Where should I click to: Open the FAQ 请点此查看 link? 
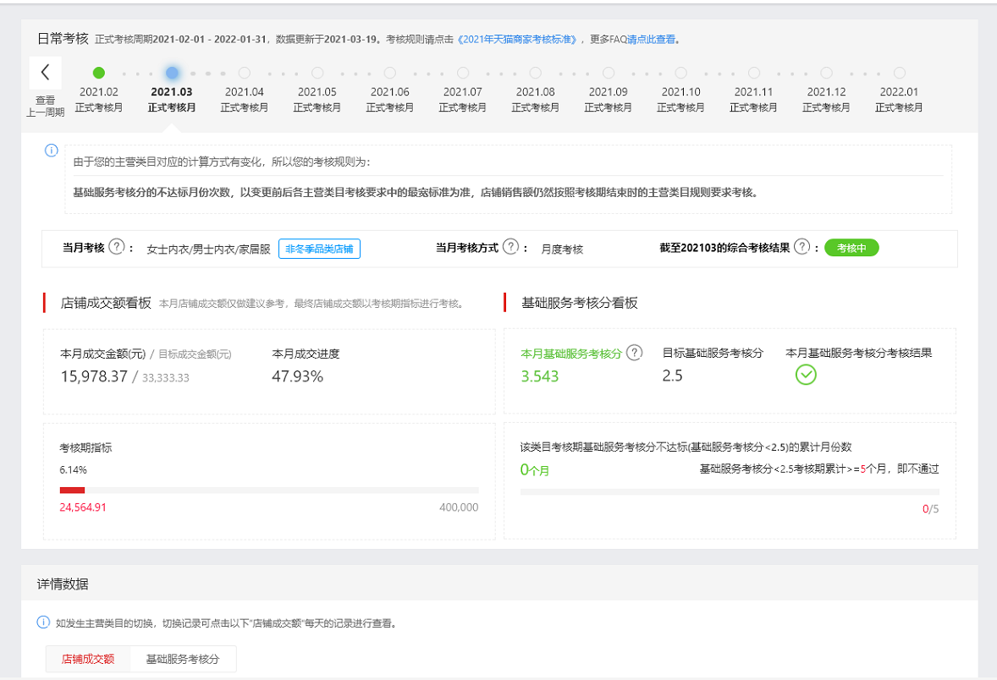(x=653, y=39)
